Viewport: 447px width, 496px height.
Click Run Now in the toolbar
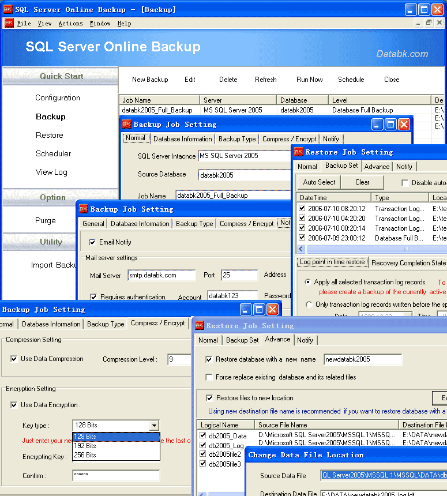(x=309, y=80)
